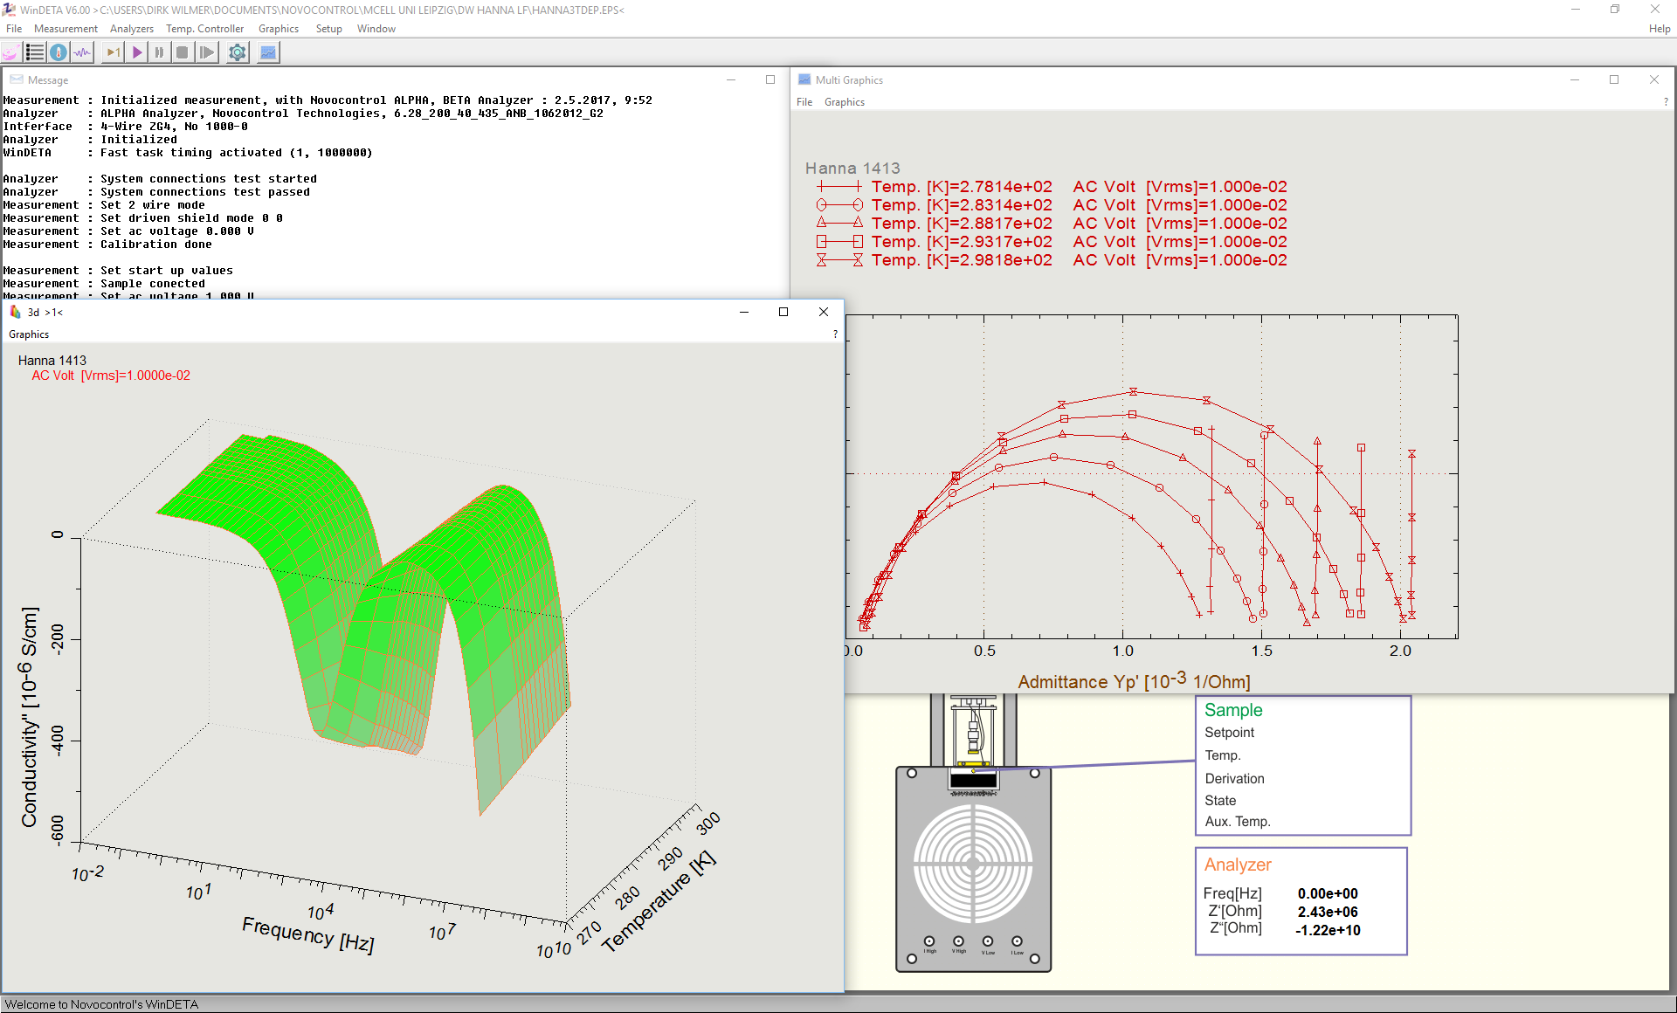Click the Z'[Ohm] value 2.43e+06
This screenshot has height=1013, width=1677.
[1328, 912]
